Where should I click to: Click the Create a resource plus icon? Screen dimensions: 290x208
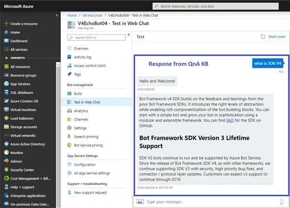pyautogui.click(x=7, y=24)
